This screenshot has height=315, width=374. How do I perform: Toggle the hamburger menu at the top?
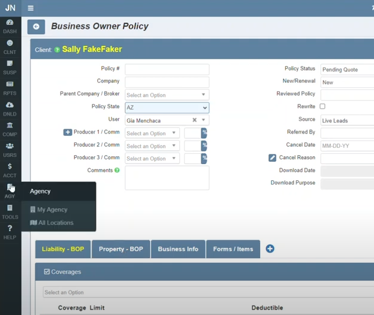pos(31,8)
